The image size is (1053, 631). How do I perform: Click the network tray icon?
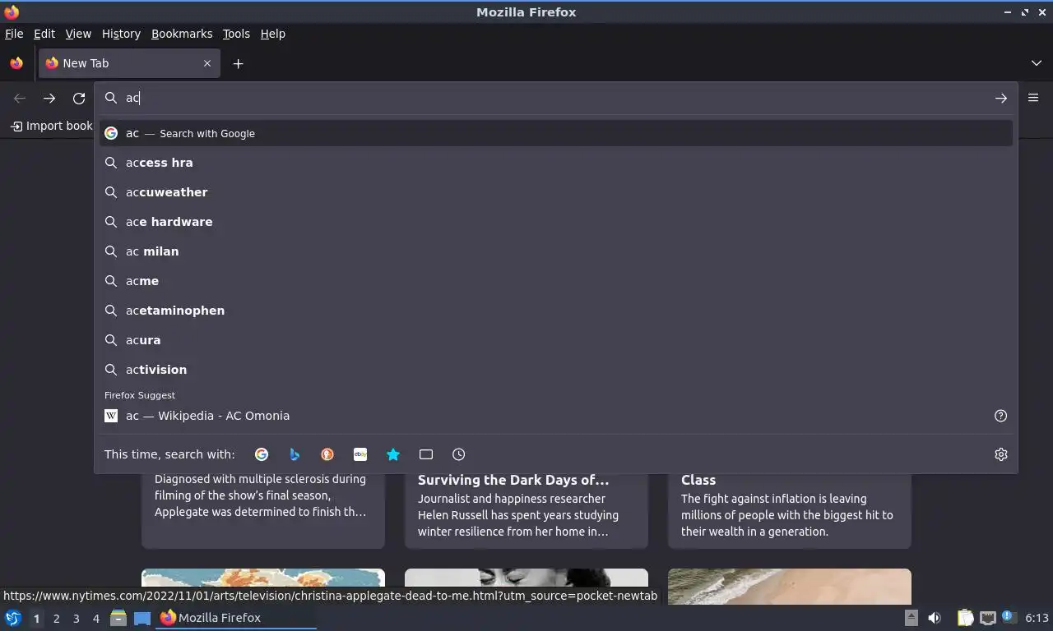(987, 618)
